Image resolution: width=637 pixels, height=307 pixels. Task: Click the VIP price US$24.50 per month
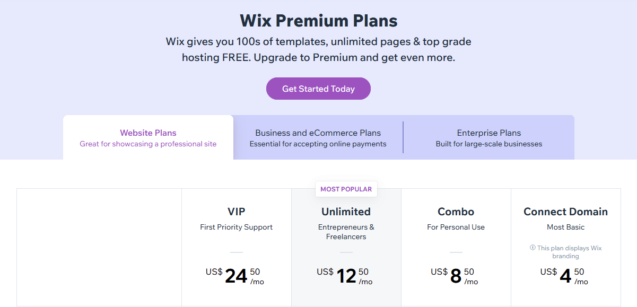pos(235,276)
